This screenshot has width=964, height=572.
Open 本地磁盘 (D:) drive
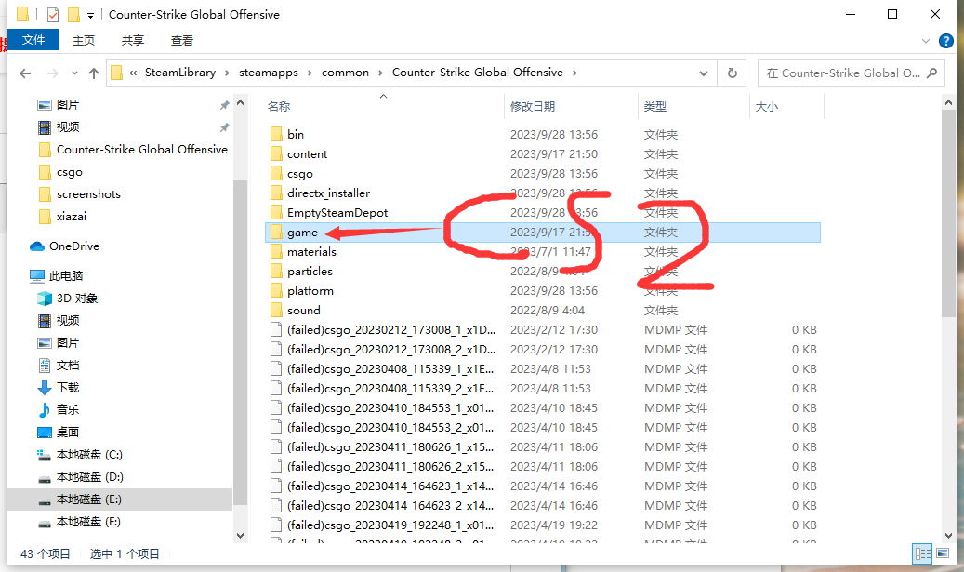click(x=90, y=476)
